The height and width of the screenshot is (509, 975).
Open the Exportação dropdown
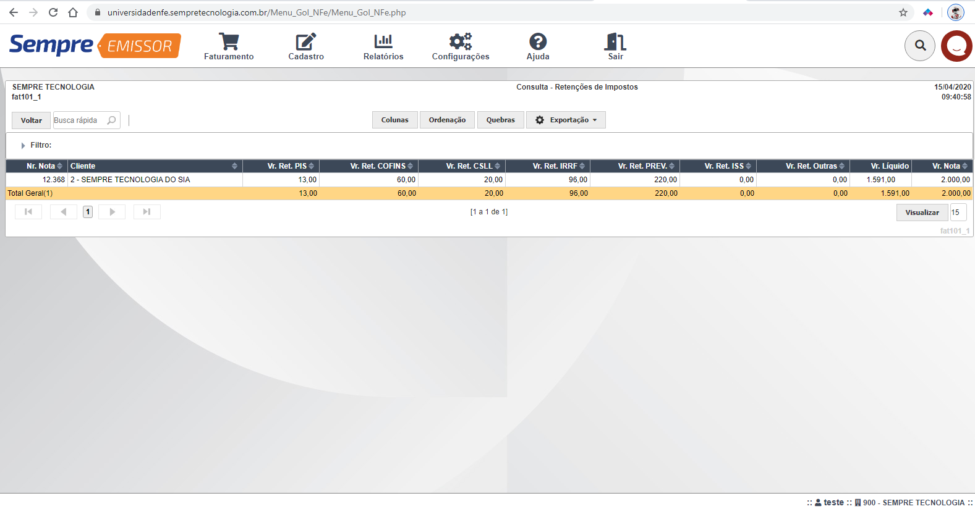566,120
